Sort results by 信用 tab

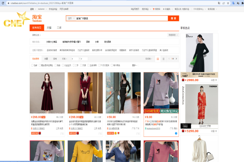point(55,59)
